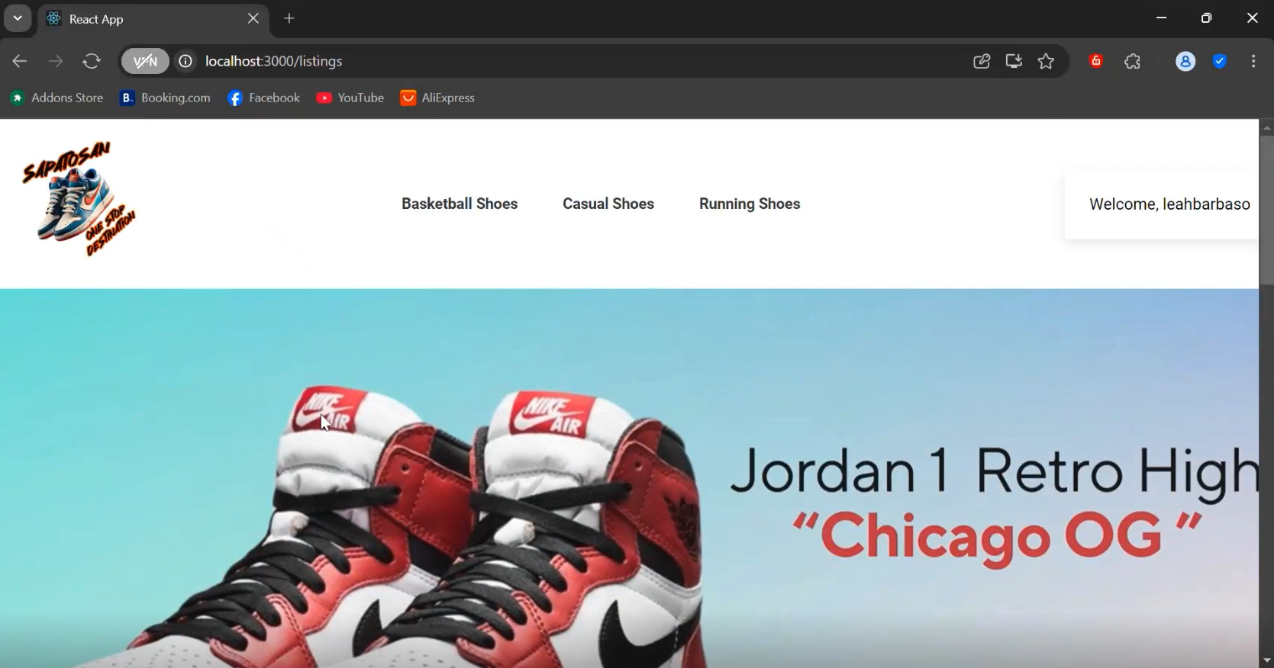Open the browser profile avatar
The width and height of the screenshot is (1274, 668).
point(1185,61)
